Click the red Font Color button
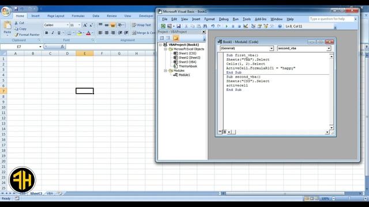 (x=88, y=33)
